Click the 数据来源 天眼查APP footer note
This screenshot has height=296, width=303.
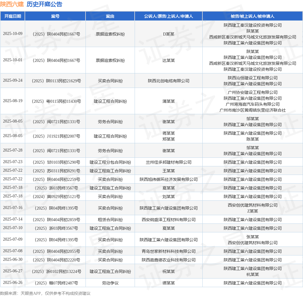coord(45,293)
